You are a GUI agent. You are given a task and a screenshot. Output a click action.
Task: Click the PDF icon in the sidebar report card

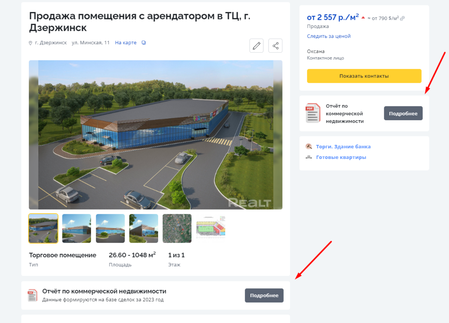coord(313,113)
